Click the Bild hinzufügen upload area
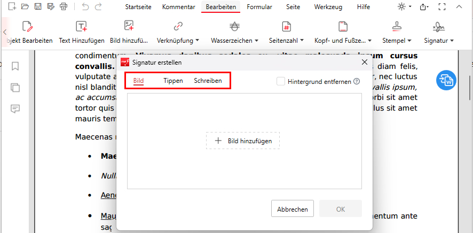The height and width of the screenshot is (233, 473). pos(243,141)
